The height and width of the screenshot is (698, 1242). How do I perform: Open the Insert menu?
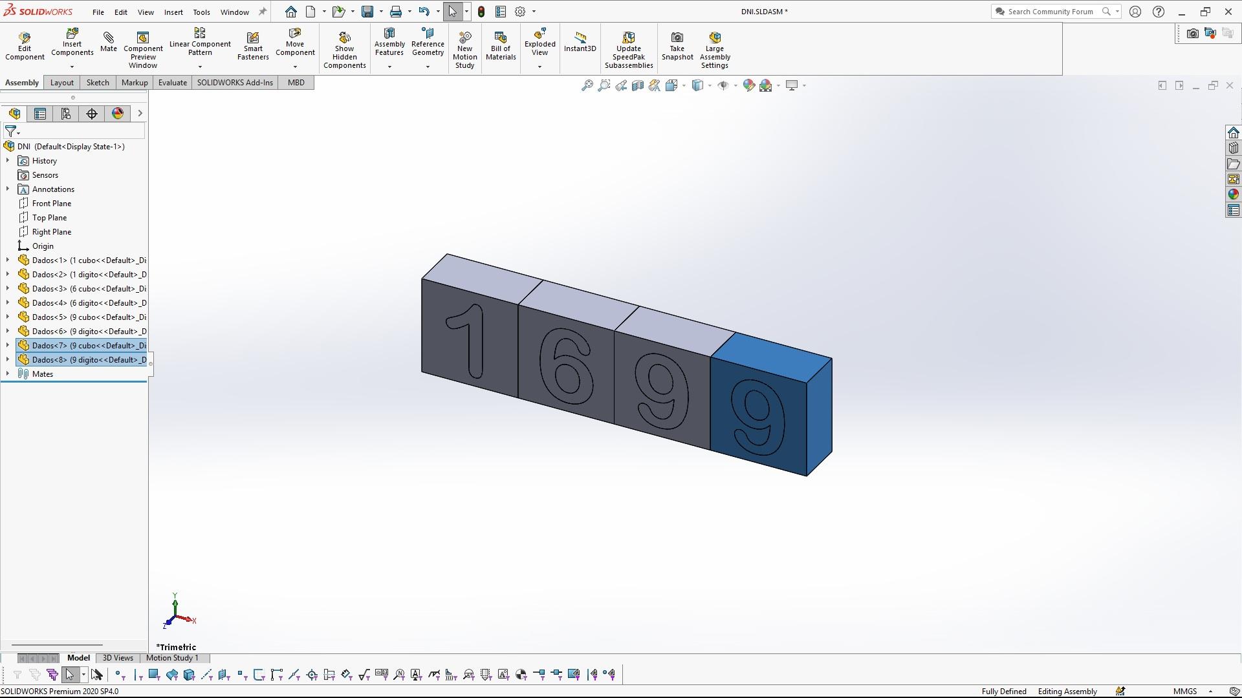[x=173, y=12]
